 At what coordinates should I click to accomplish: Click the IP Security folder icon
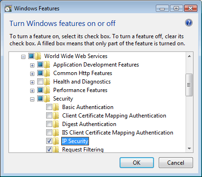click(x=56, y=141)
